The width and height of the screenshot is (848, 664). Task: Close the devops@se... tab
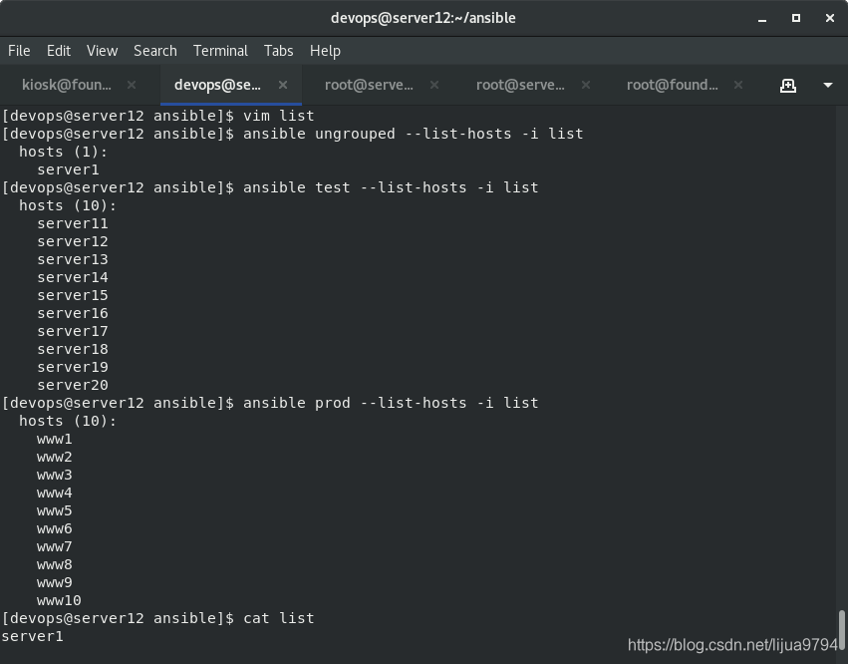pyautogui.click(x=283, y=85)
